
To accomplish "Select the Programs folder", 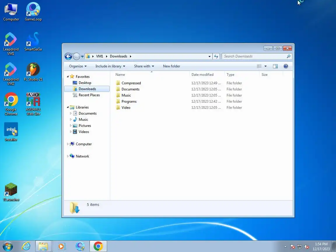I will (129, 101).
